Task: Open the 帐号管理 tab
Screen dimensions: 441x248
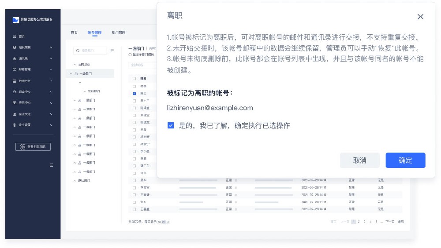Action: (94, 33)
